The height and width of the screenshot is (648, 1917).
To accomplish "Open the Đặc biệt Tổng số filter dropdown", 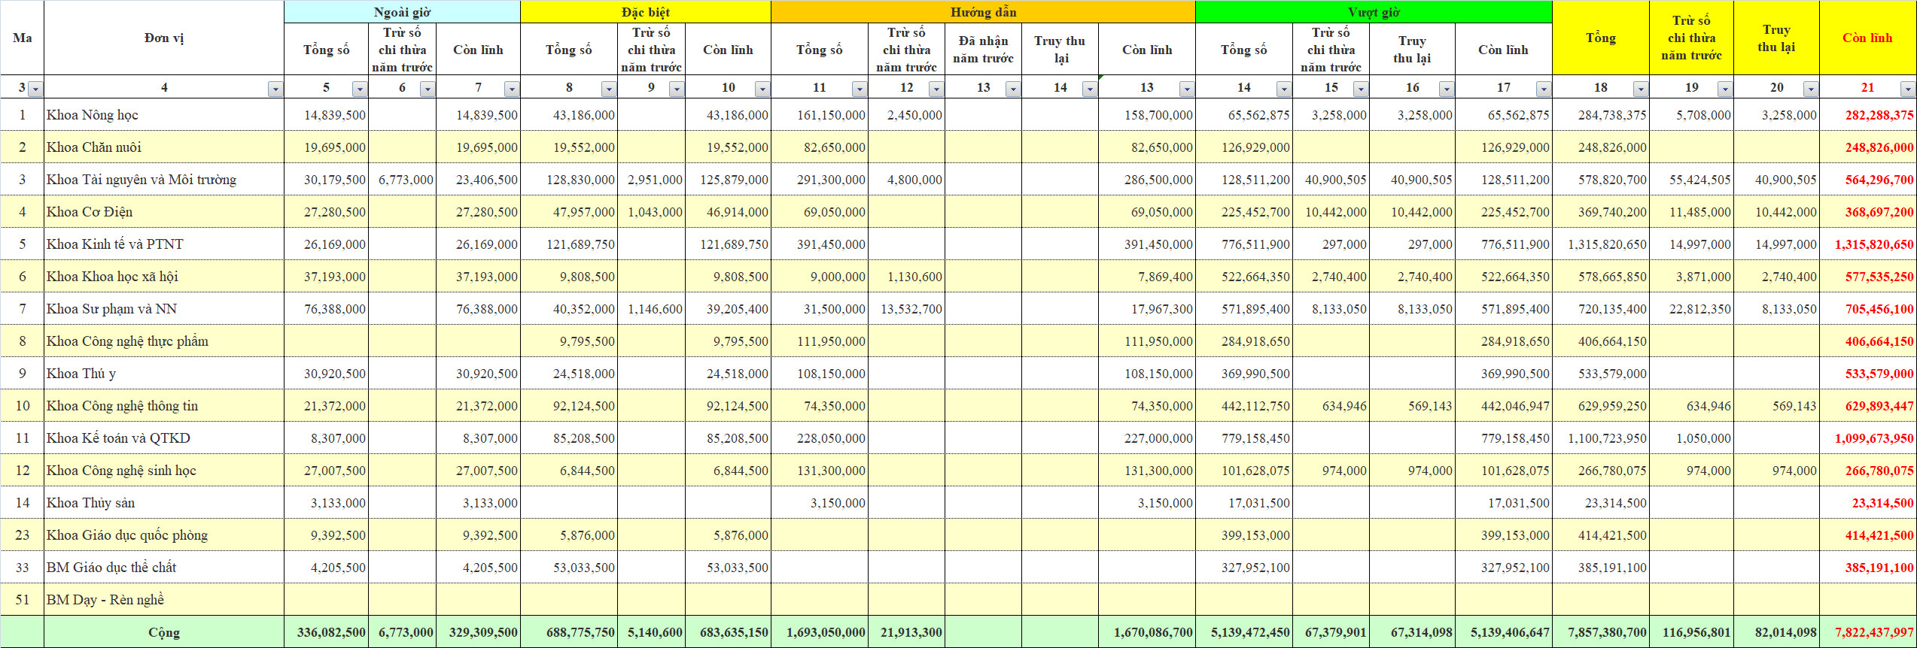I will pyautogui.click(x=609, y=89).
